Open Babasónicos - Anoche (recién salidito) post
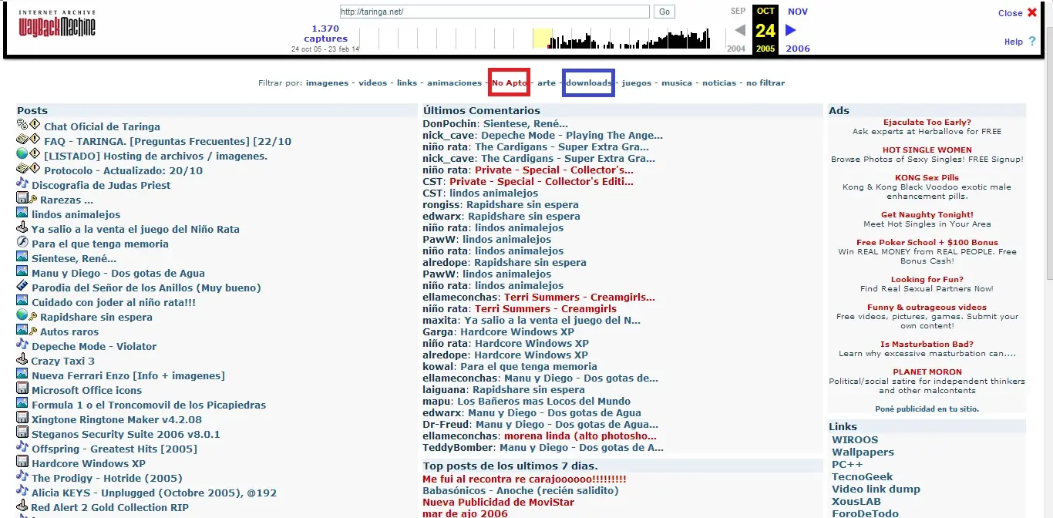The width and height of the screenshot is (1053, 518). tap(520, 490)
